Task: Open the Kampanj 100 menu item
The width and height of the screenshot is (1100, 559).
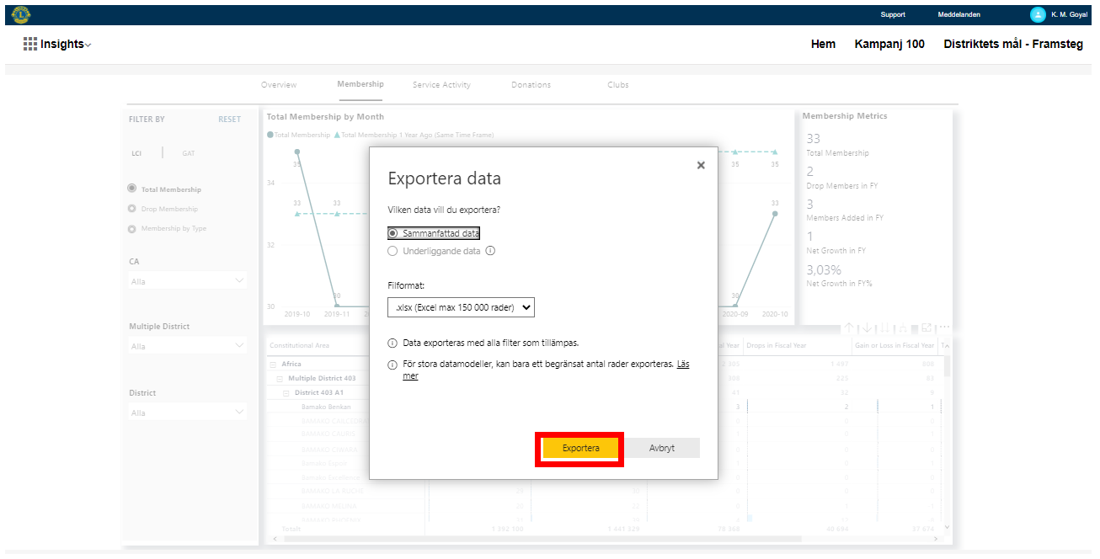Action: (889, 44)
